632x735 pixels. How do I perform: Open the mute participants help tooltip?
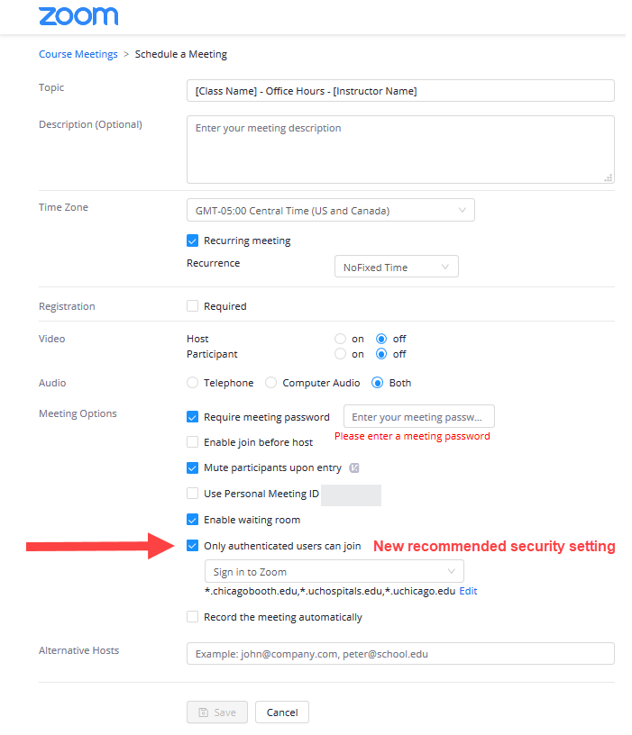coord(355,467)
